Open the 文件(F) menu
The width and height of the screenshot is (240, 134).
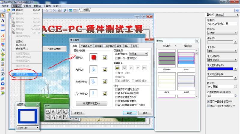(5, 6)
